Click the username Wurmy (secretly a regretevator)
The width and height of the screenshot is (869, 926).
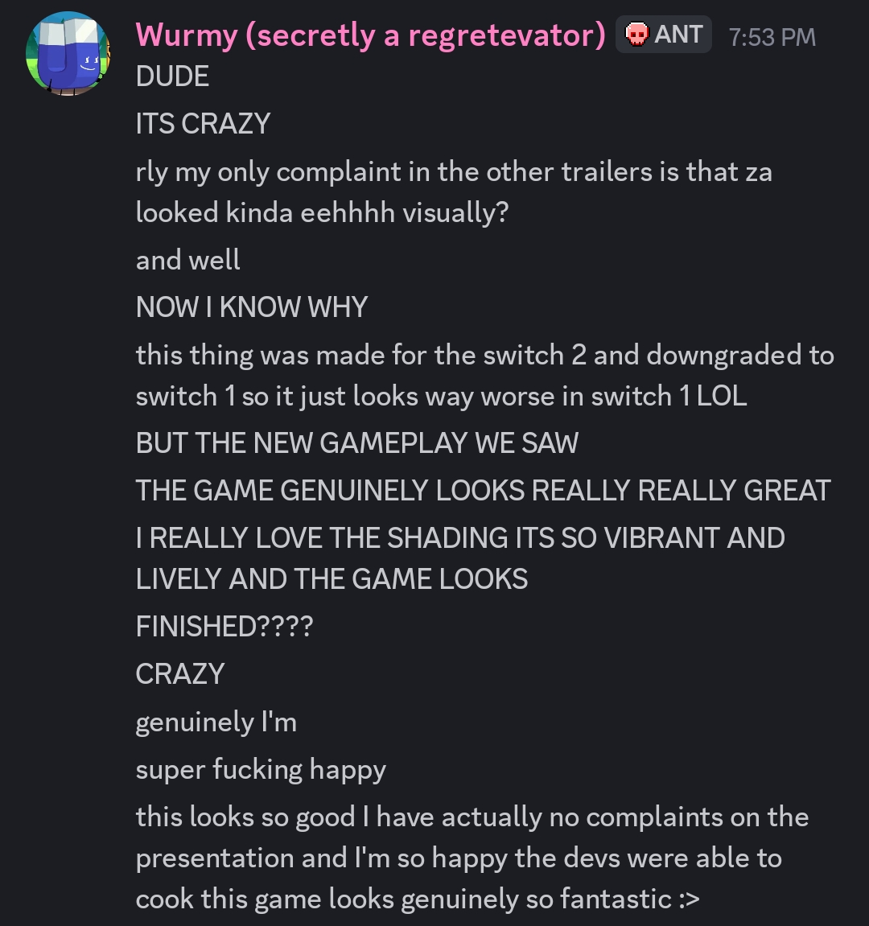(370, 35)
